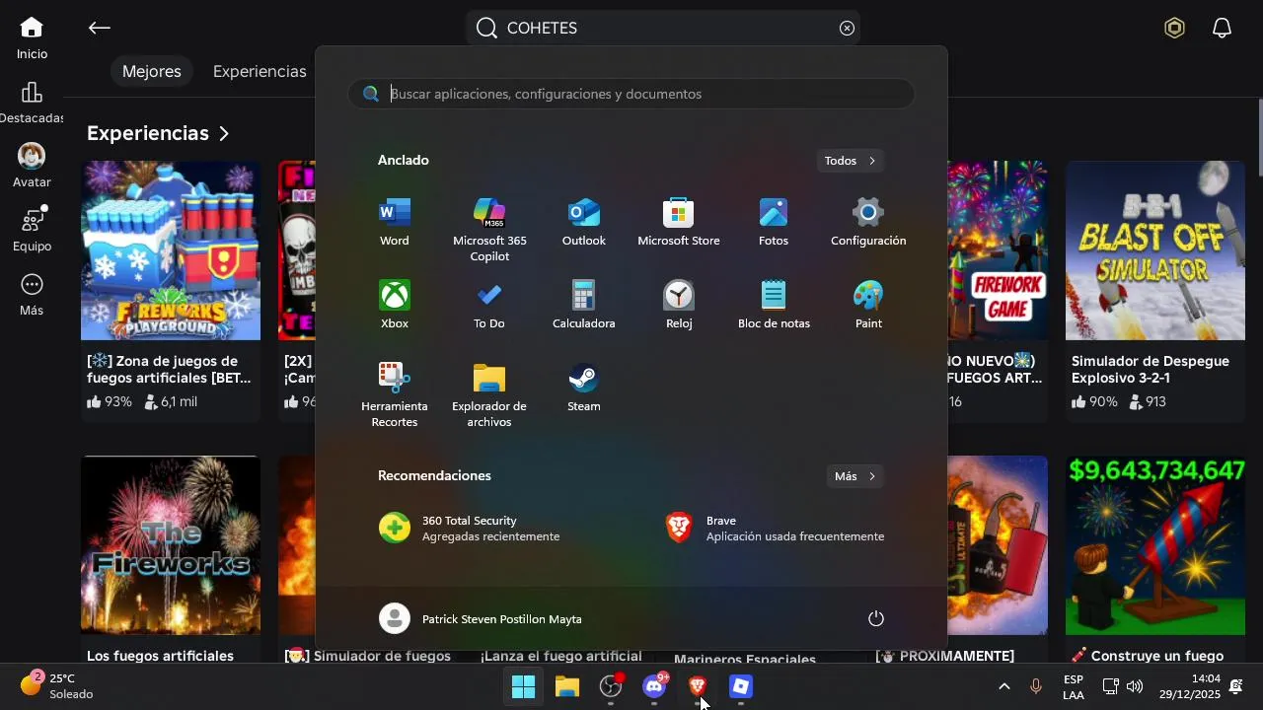Open Bloc de notas
This screenshot has height=710, width=1263.
(774, 306)
